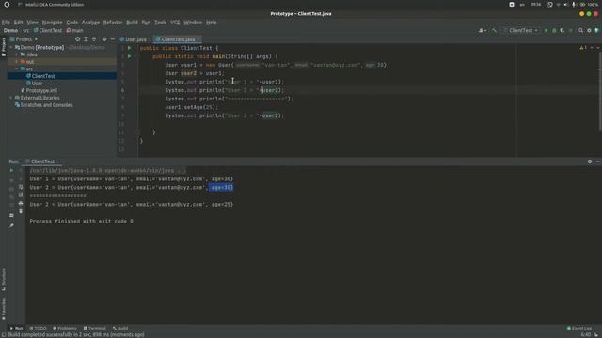This screenshot has height=338, width=602.
Task: Open IDE settings gear in top toolbar
Action: [589, 30]
